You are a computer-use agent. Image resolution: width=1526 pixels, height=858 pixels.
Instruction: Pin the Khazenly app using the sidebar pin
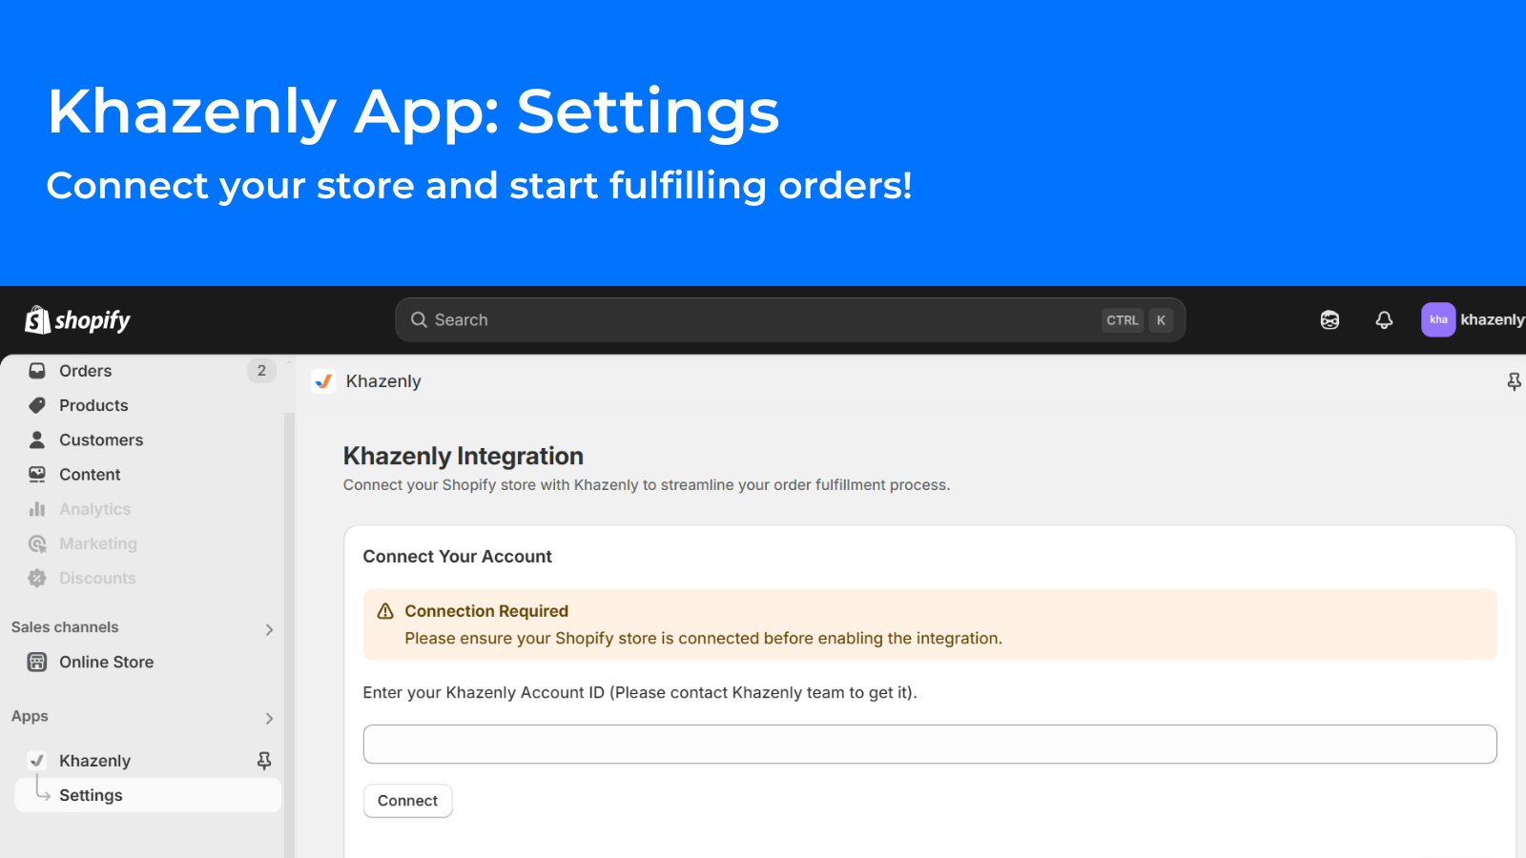pos(262,760)
